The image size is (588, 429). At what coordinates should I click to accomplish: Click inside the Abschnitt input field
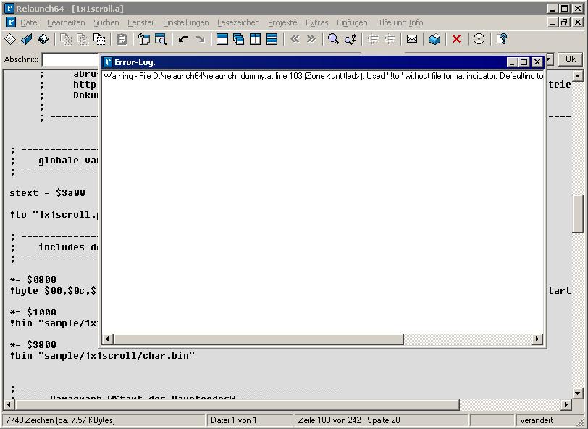click(70, 59)
